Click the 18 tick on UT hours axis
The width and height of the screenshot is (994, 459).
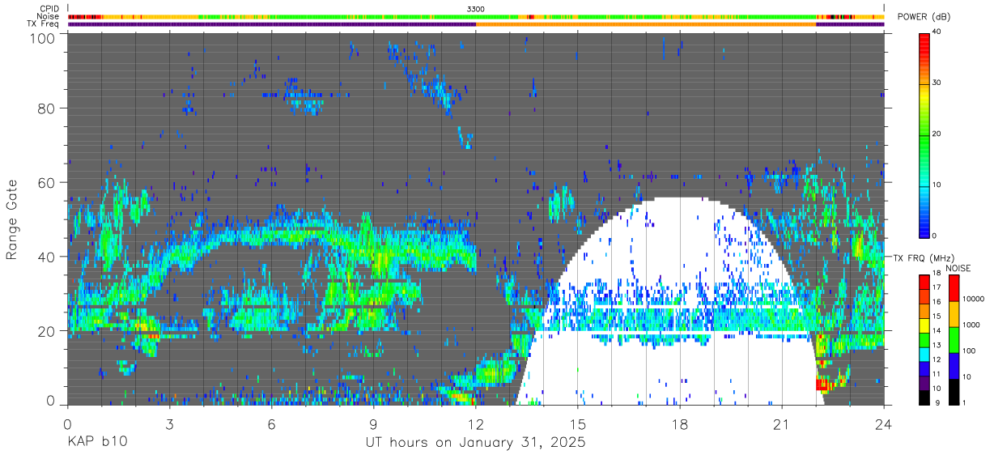pos(680,423)
